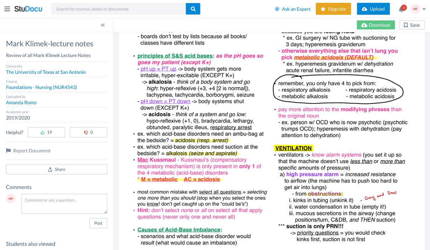Collapse the left sidebar panel
Screen dimensions: 430x250
tap(102, 25)
